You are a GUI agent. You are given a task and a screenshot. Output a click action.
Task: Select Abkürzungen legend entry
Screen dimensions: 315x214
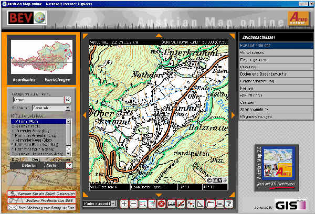coord(276,95)
